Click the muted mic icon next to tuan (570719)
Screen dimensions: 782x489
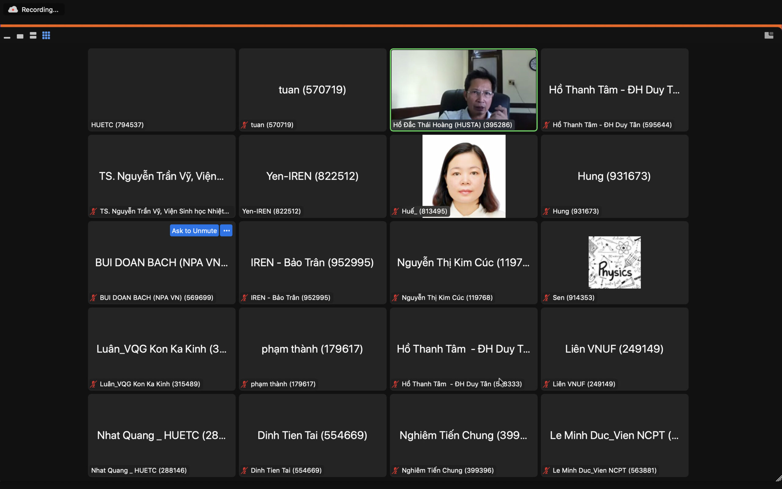click(x=245, y=125)
